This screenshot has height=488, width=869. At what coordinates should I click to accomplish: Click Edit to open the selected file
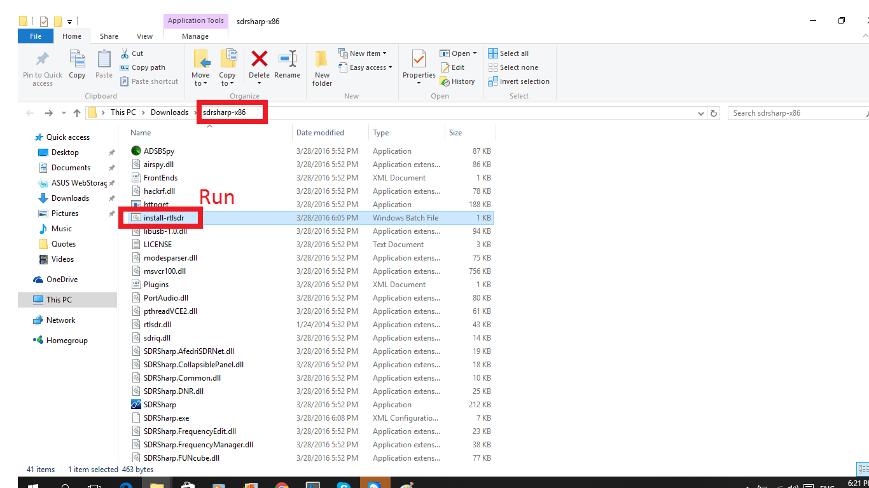tap(454, 67)
